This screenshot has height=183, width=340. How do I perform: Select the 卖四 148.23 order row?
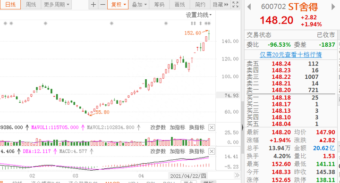(x=290, y=70)
